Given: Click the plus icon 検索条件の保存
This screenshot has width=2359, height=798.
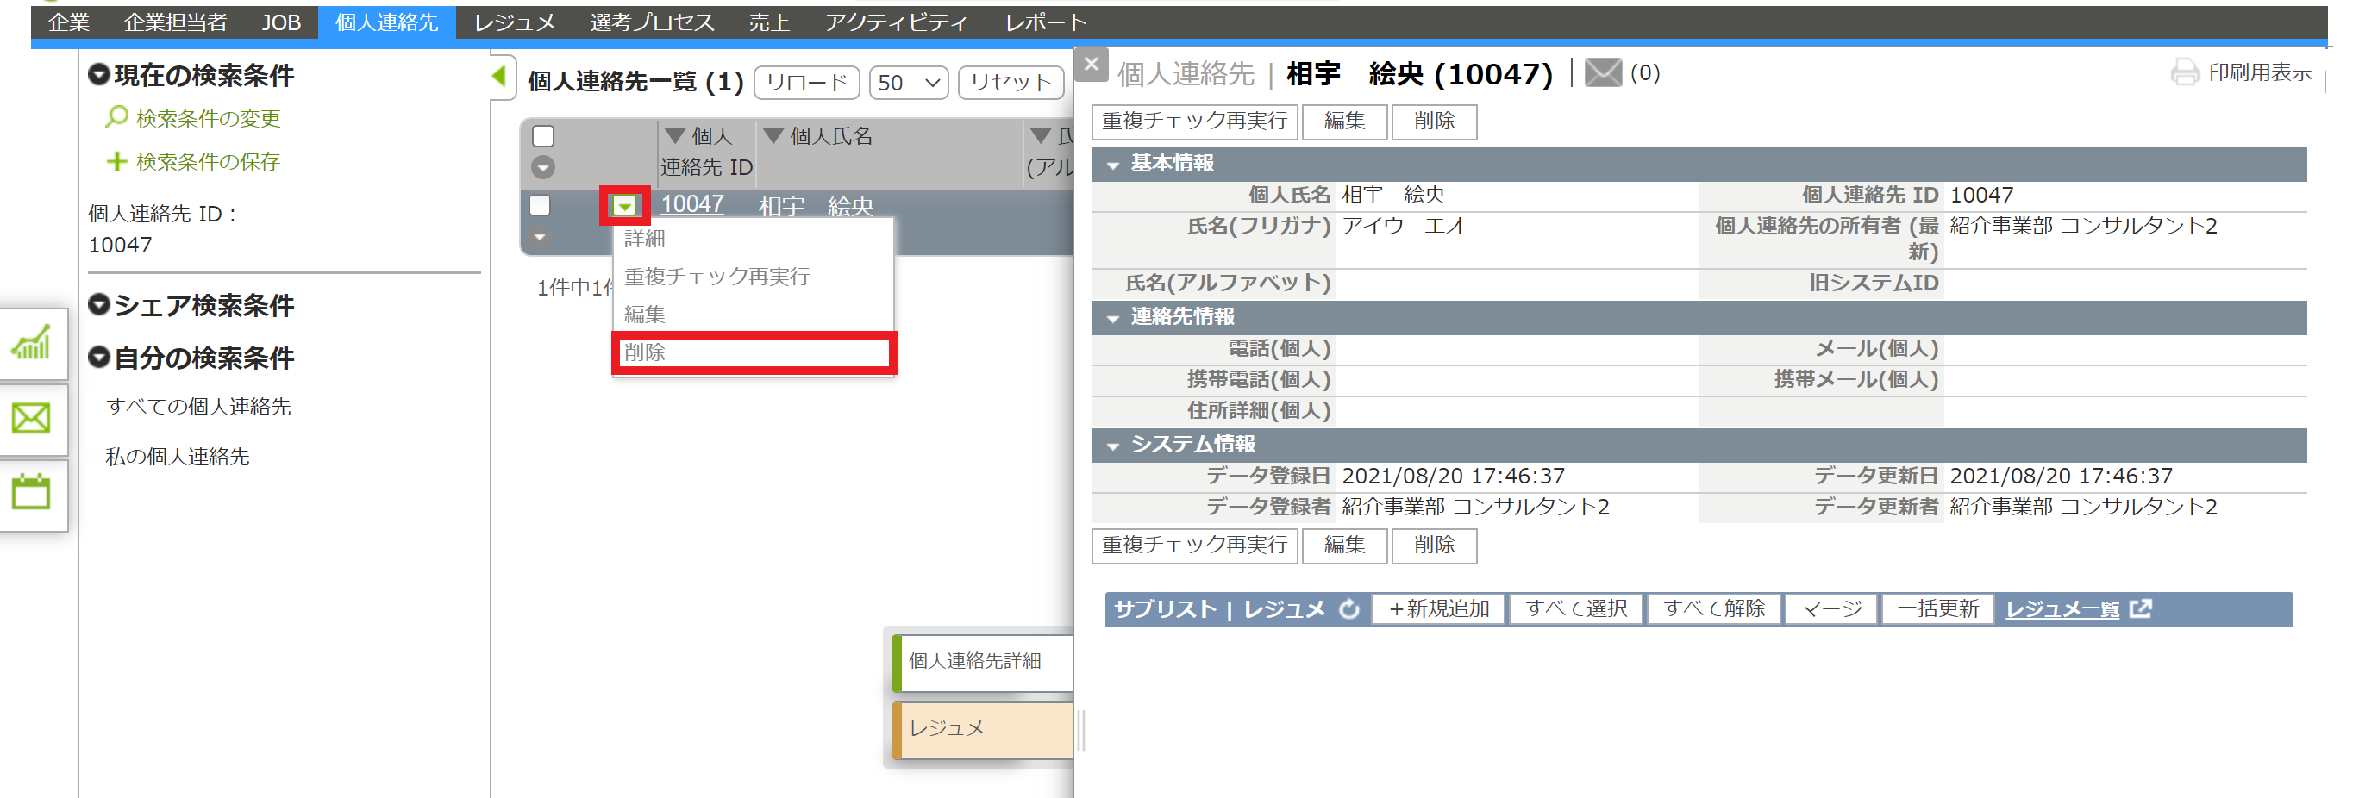Looking at the screenshot, I should pos(116,161).
